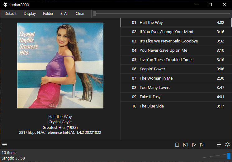Click the 2817 kbps FLAC codec info
Viewport: 232px width, 162px height.
[x=60, y=133]
